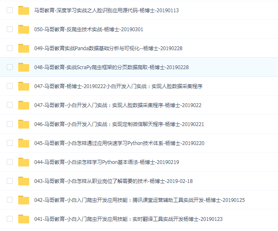
Task: Click 046-马哥教育 实现定制微信聊天程序 name
Action: coord(119,124)
